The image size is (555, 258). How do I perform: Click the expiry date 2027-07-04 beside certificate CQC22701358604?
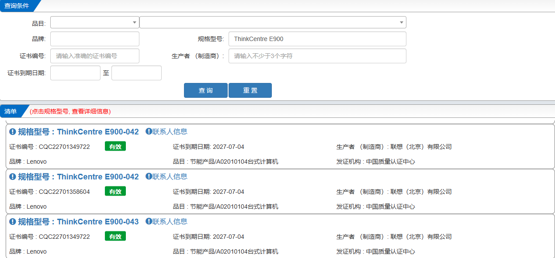(229, 192)
